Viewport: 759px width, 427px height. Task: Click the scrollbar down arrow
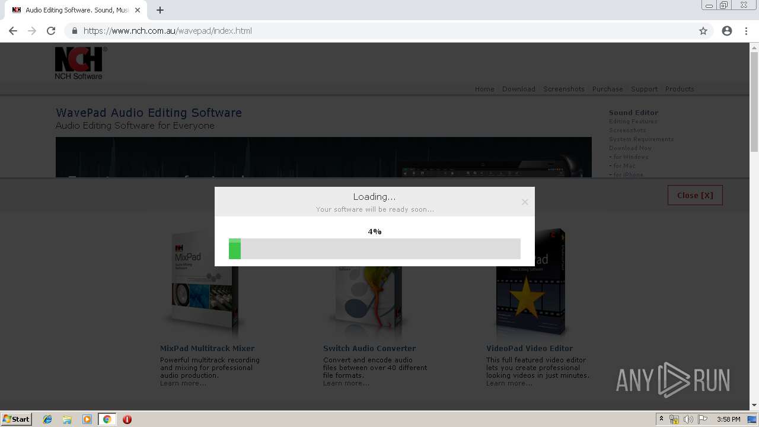(x=754, y=406)
